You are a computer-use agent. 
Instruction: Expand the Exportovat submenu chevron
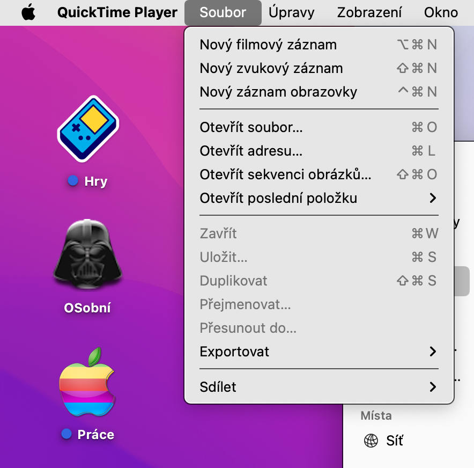[433, 352]
